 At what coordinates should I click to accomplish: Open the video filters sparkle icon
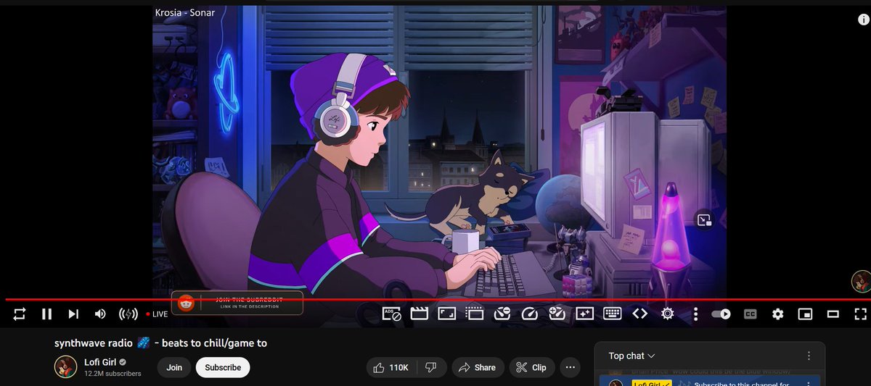click(x=585, y=314)
